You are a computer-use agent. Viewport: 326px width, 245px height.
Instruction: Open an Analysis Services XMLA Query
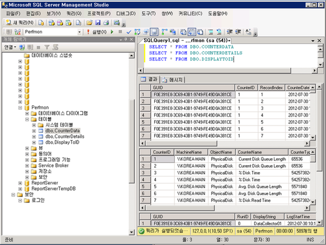coord(68,22)
